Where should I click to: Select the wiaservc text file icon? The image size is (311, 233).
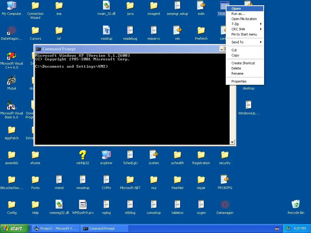tap(154, 31)
